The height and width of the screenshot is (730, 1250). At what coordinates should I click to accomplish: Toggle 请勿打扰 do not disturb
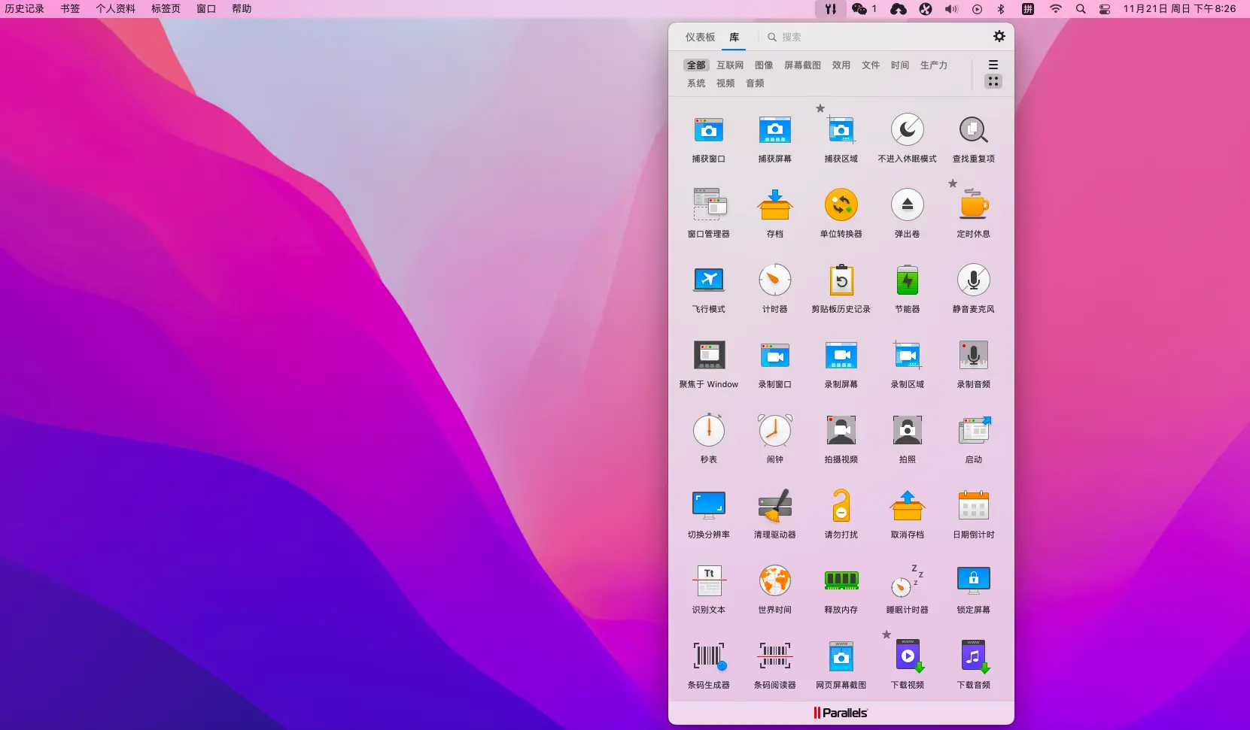point(841,507)
